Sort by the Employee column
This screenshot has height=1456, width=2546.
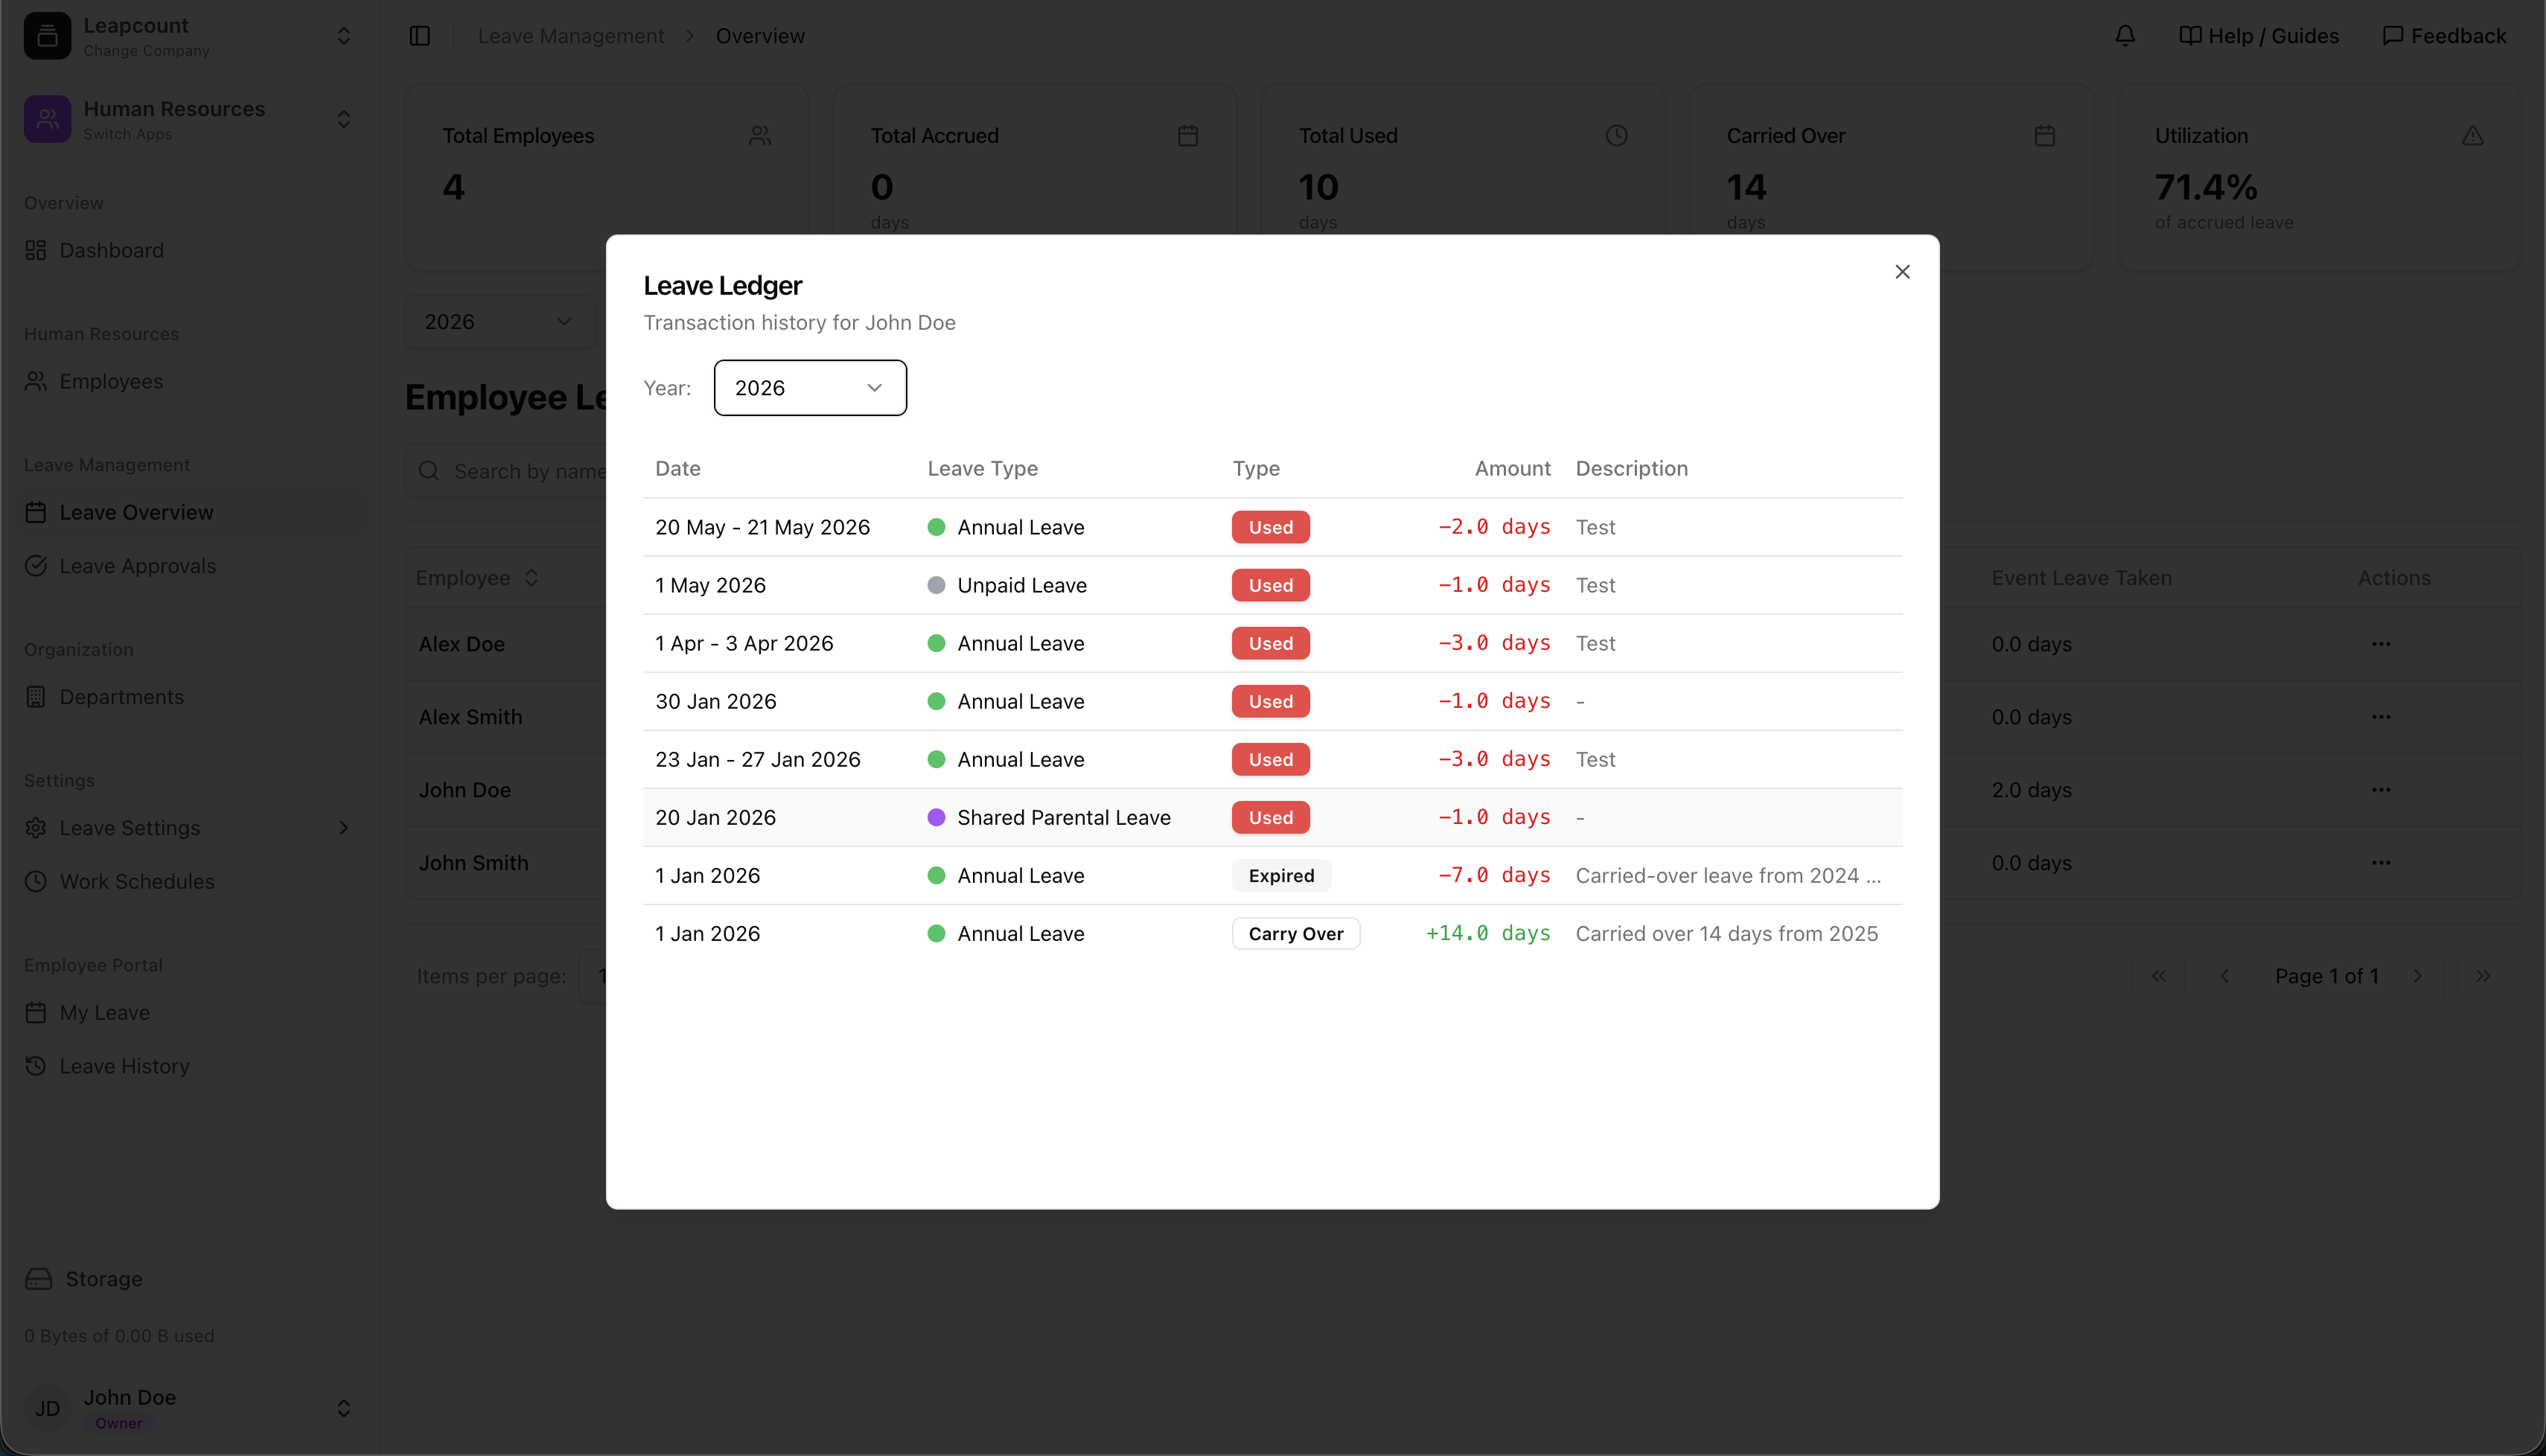pyautogui.click(x=478, y=577)
